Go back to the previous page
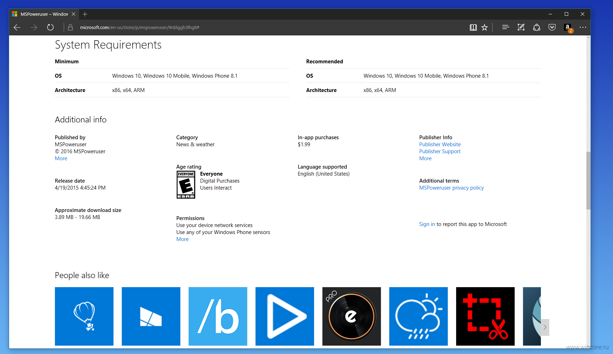Viewport: 613px width, 354px height. (17, 27)
